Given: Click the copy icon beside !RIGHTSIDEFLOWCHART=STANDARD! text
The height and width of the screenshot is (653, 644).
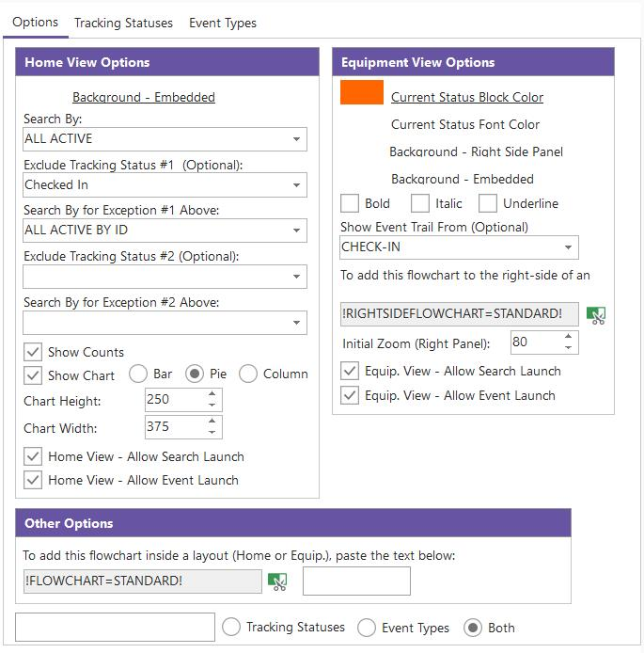Looking at the screenshot, I should coord(595,315).
